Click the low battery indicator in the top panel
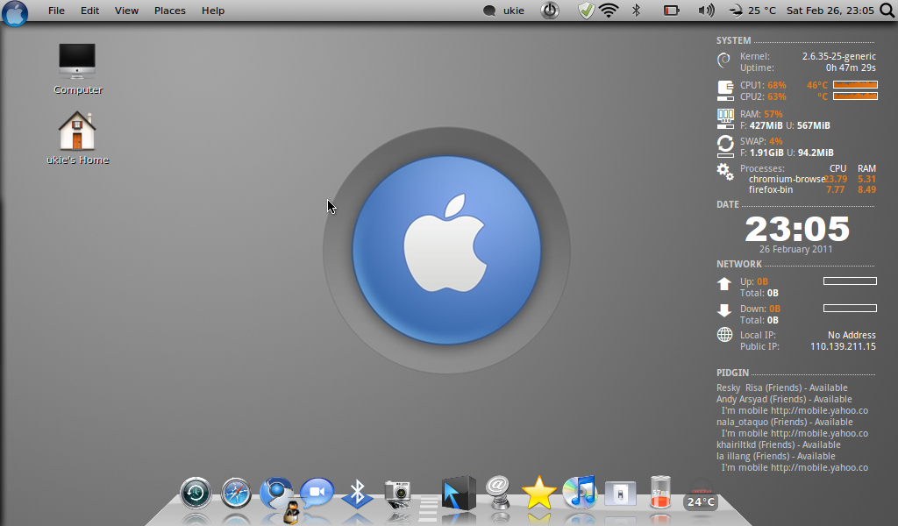 tap(671, 11)
